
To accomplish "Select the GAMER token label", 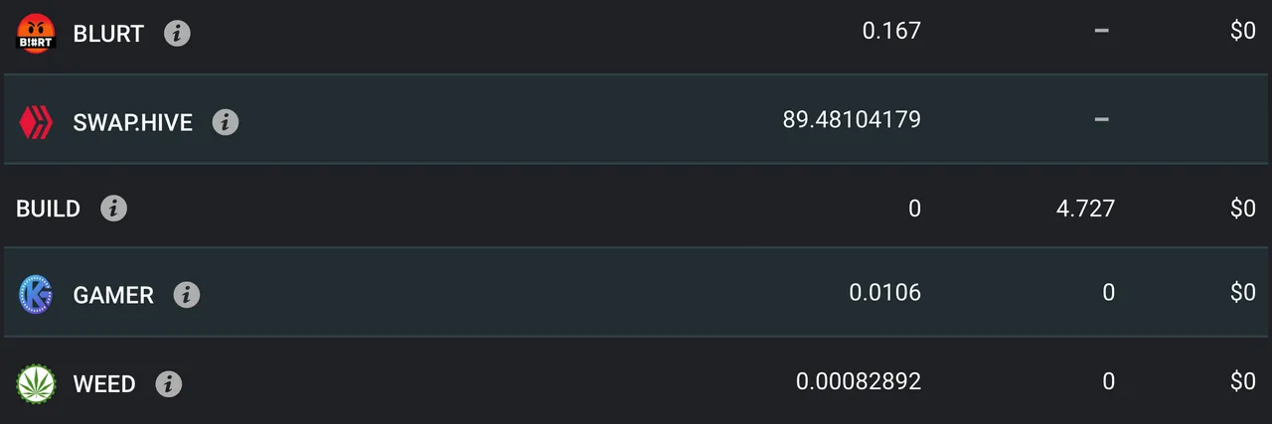I will point(113,295).
